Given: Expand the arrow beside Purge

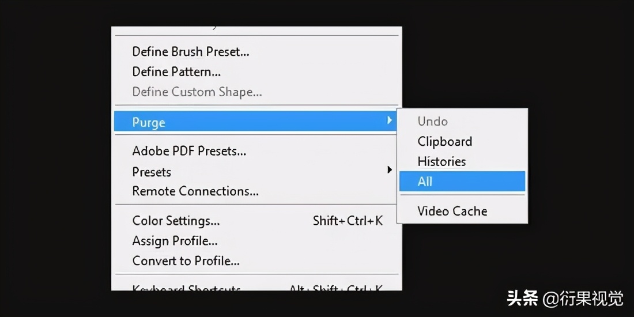Looking at the screenshot, I should point(390,120).
